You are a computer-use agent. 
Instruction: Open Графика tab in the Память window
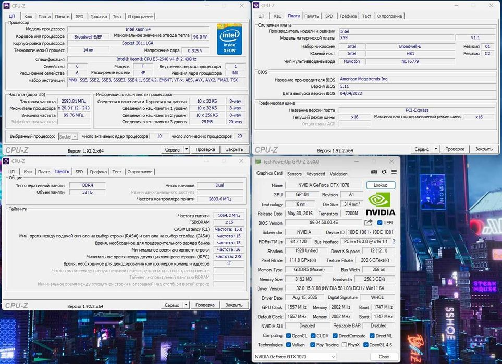99,172
